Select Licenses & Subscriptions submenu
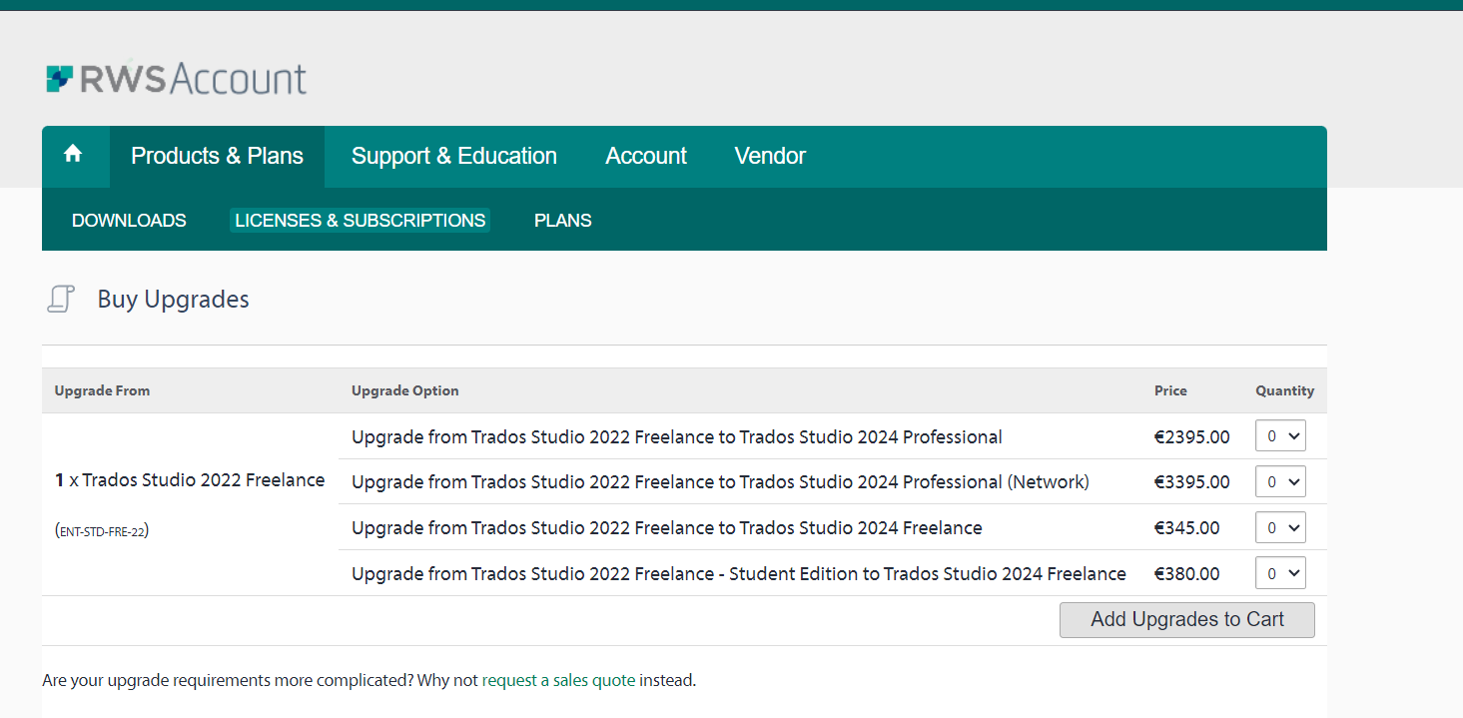The height and width of the screenshot is (718, 1463). coord(361,221)
